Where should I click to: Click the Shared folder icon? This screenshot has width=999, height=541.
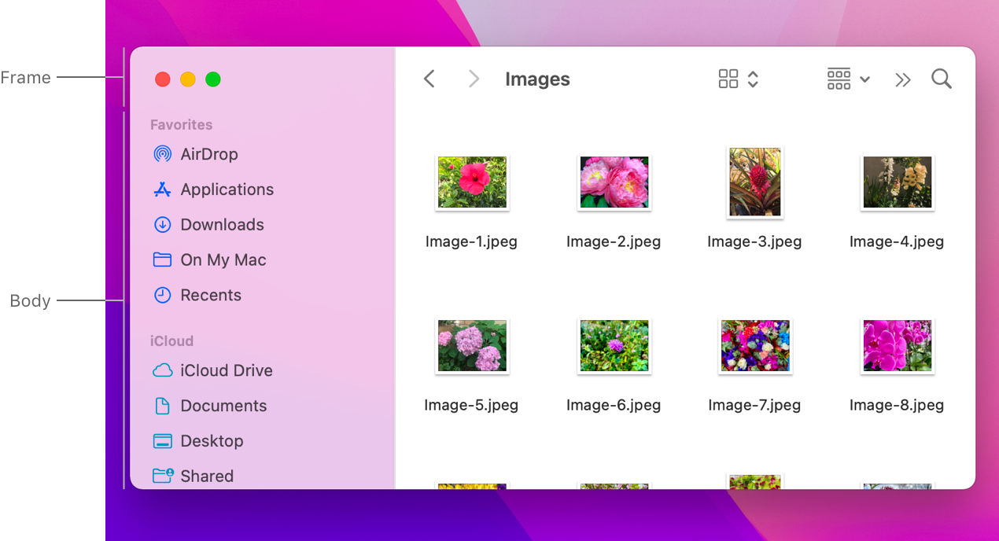[x=162, y=476]
